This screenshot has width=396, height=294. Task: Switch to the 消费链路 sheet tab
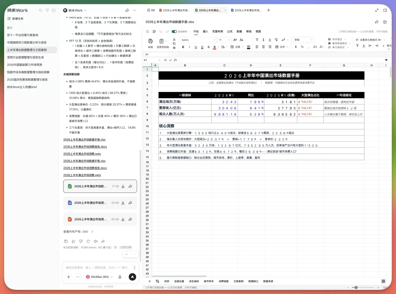[x=224, y=281]
